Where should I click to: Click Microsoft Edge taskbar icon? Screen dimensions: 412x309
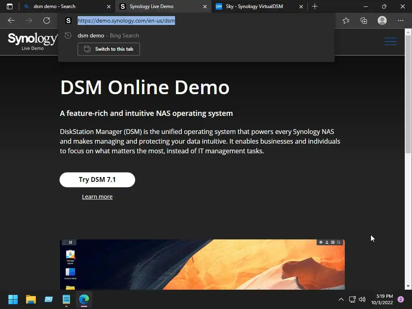coord(84,299)
